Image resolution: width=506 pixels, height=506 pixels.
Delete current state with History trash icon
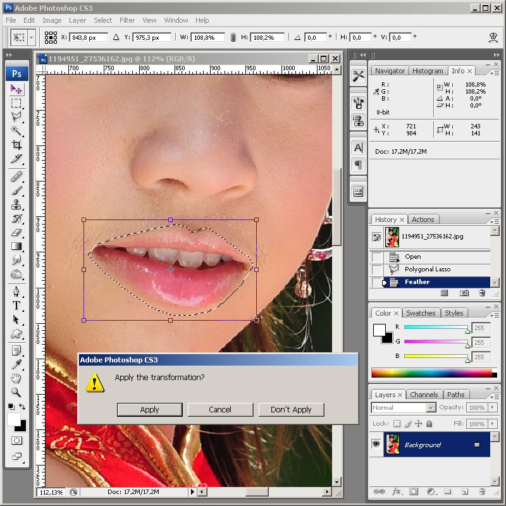[x=483, y=293]
